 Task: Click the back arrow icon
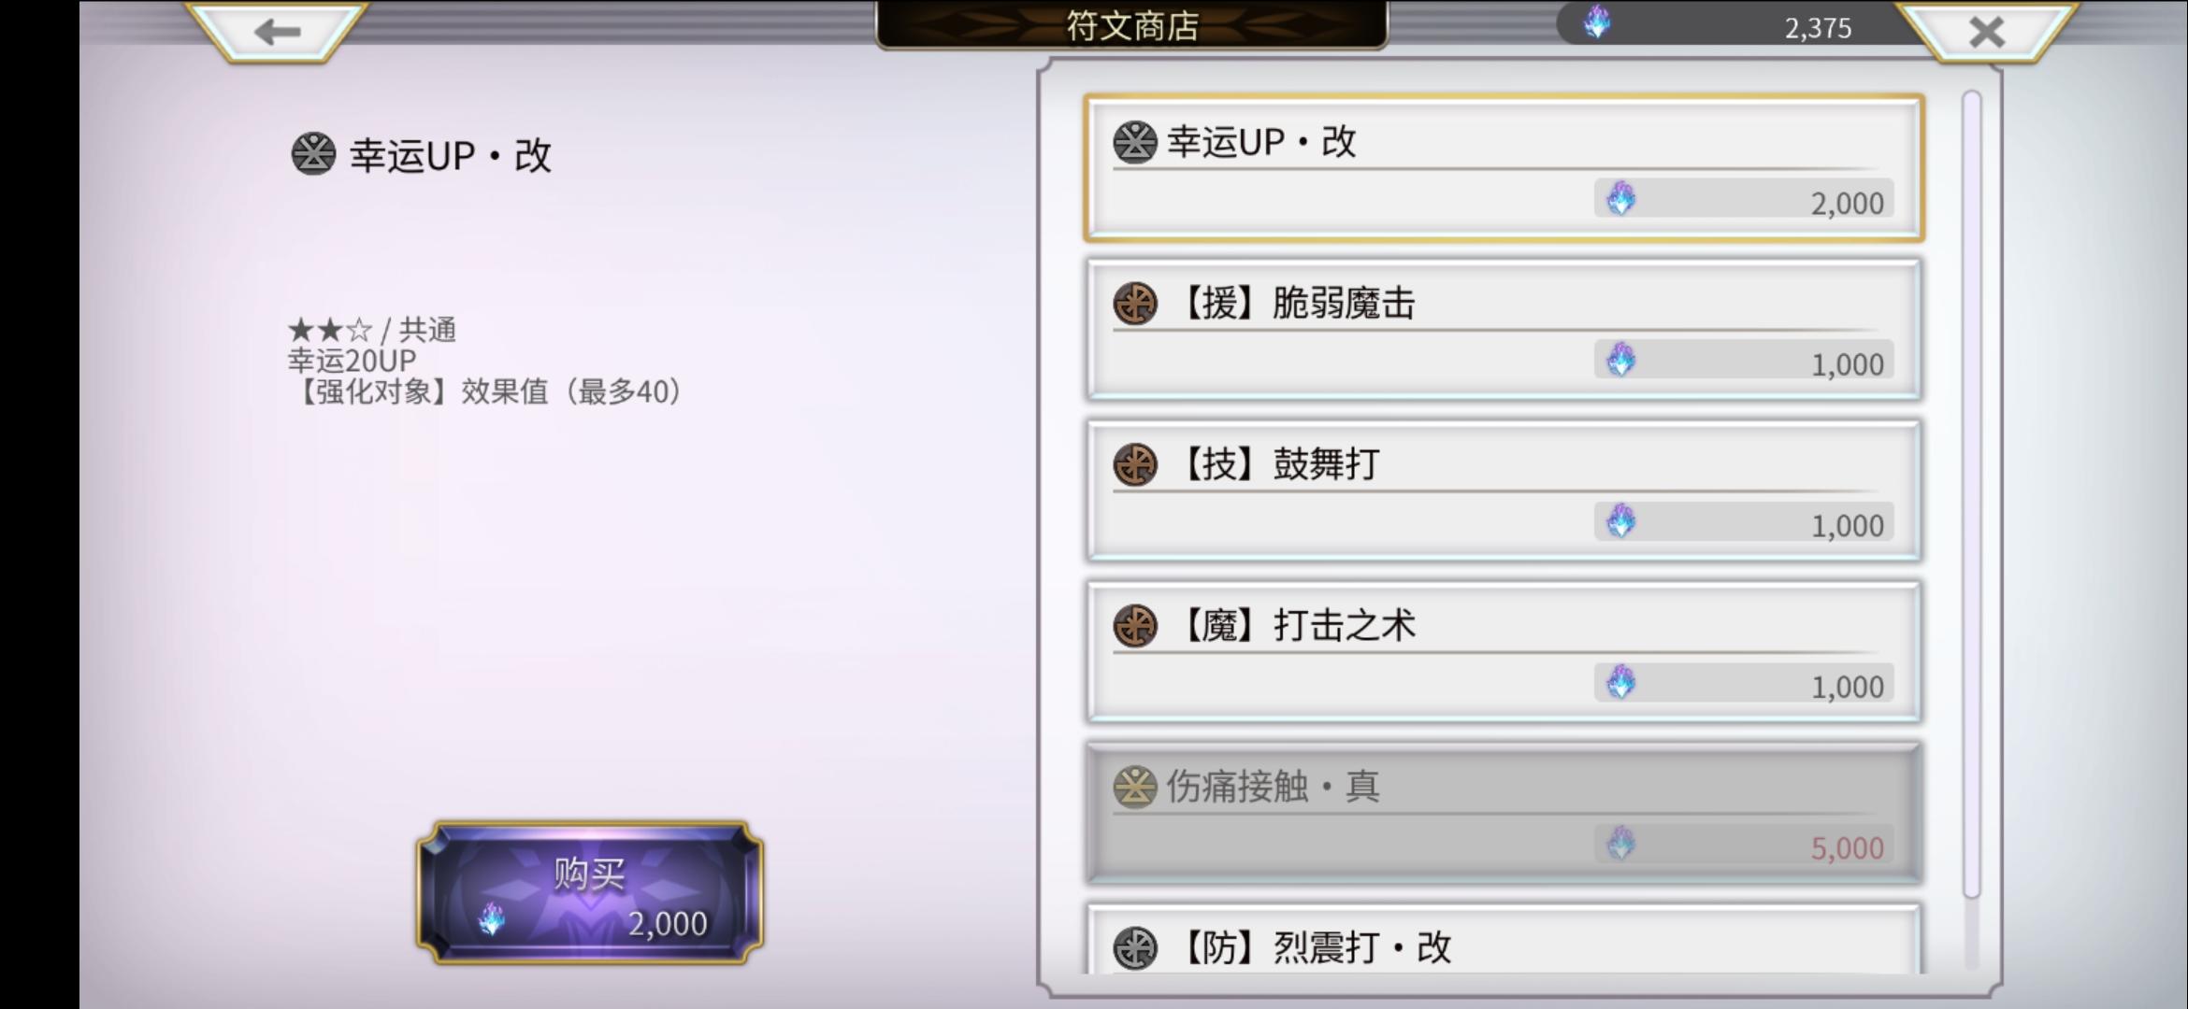[x=277, y=32]
